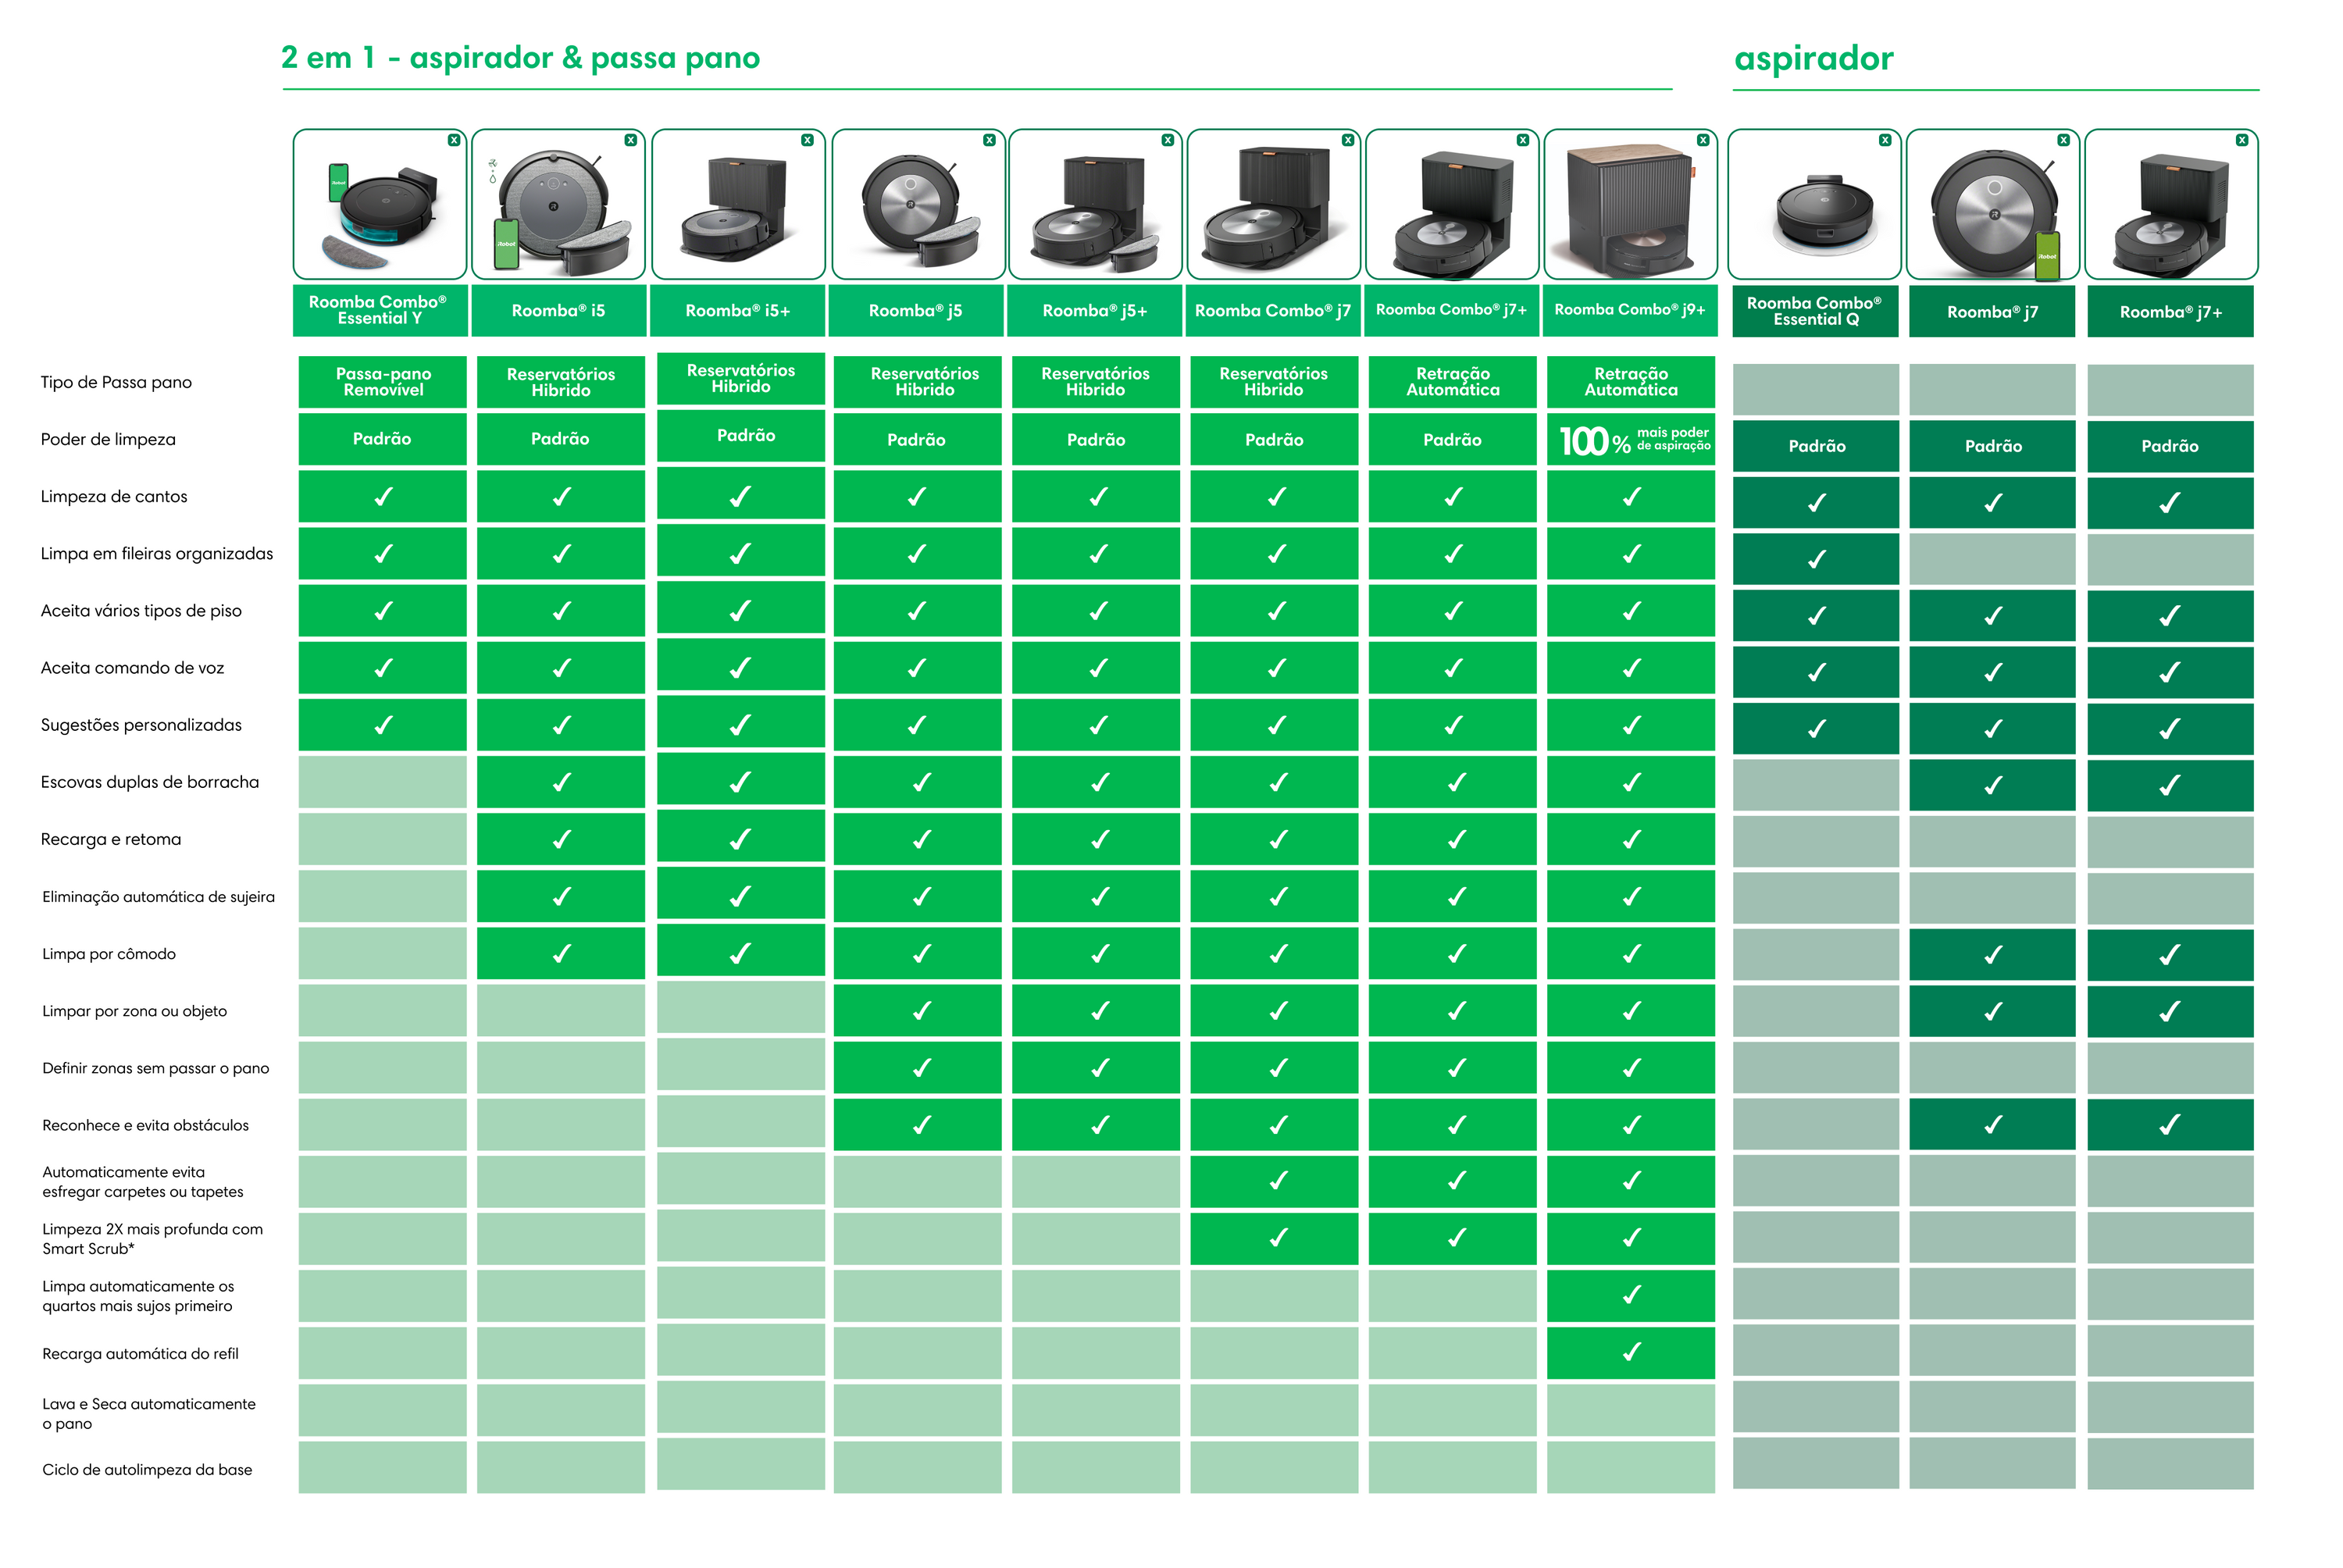Dismiss Roomba j5+ via corner X icon
Screen dimensions: 2343x1568
click(x=1167, y=140)
